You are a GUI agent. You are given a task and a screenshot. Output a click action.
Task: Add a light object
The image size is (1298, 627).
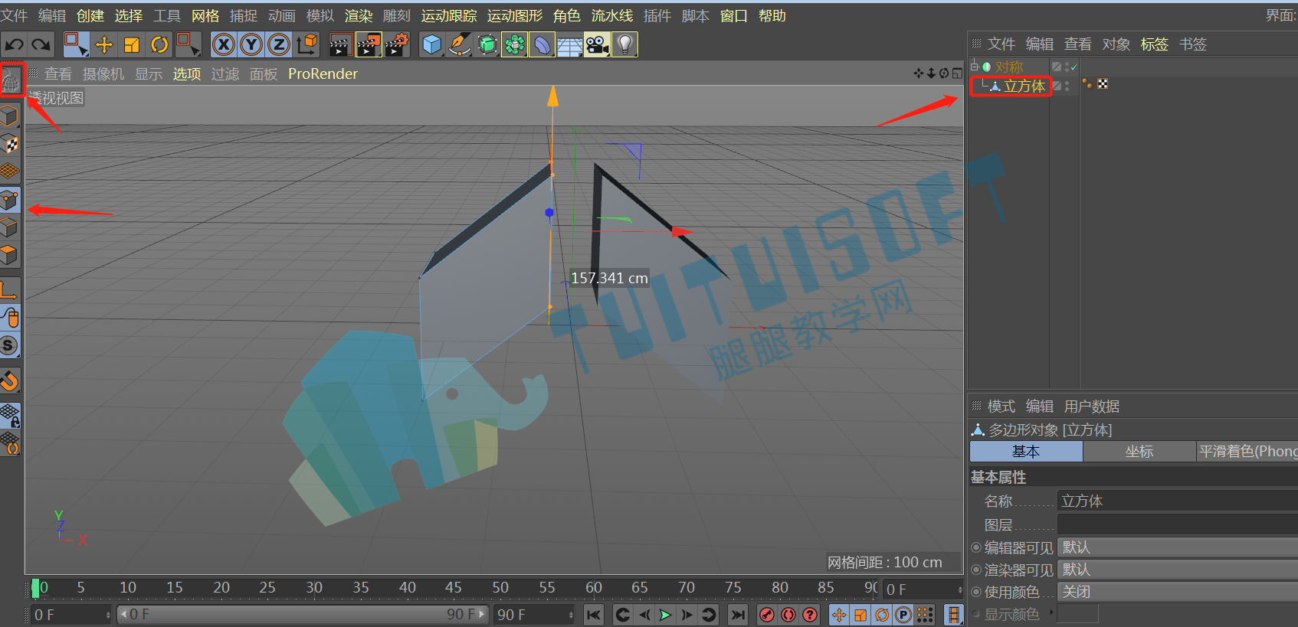click(x=625, y=44)
